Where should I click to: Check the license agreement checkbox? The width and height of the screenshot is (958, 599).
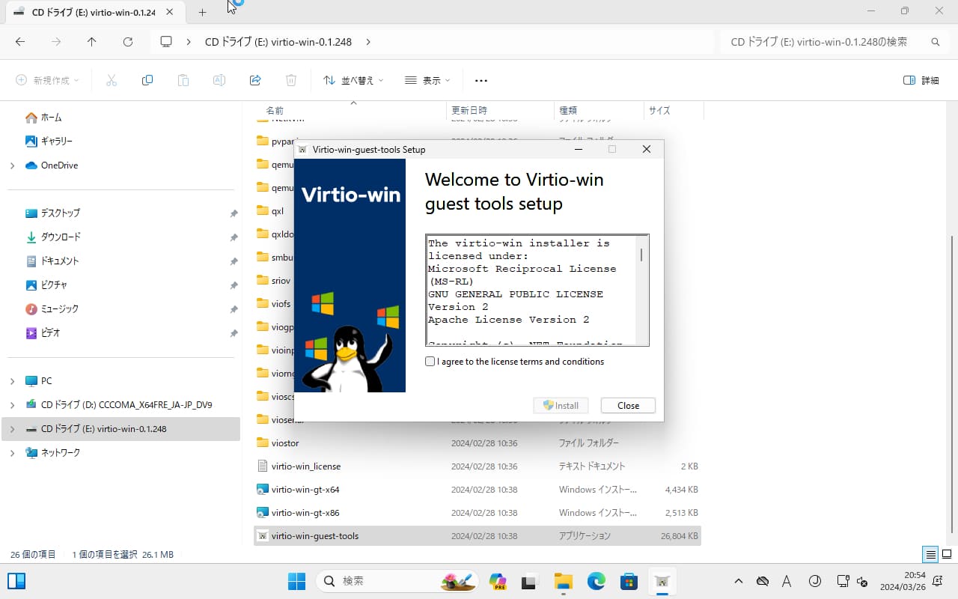coord(430,362)
